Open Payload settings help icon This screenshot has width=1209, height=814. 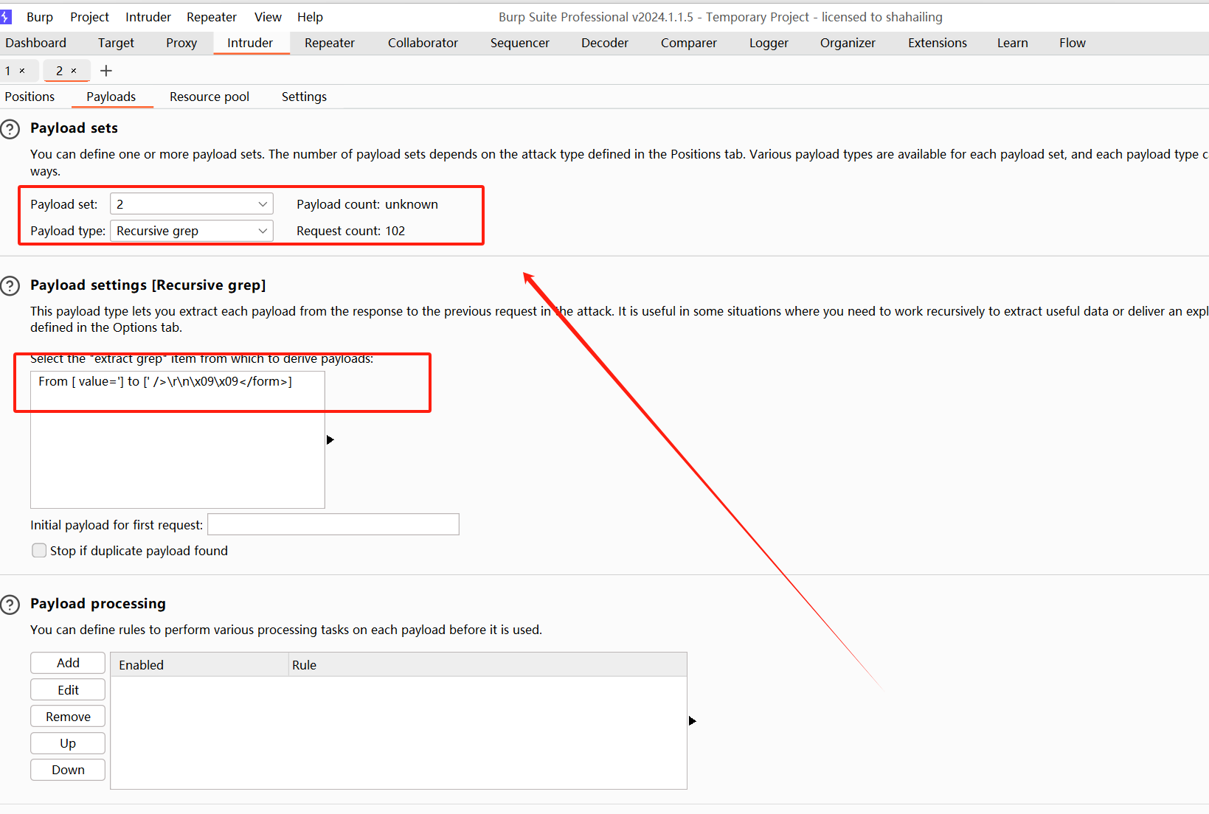coord(10,286)
